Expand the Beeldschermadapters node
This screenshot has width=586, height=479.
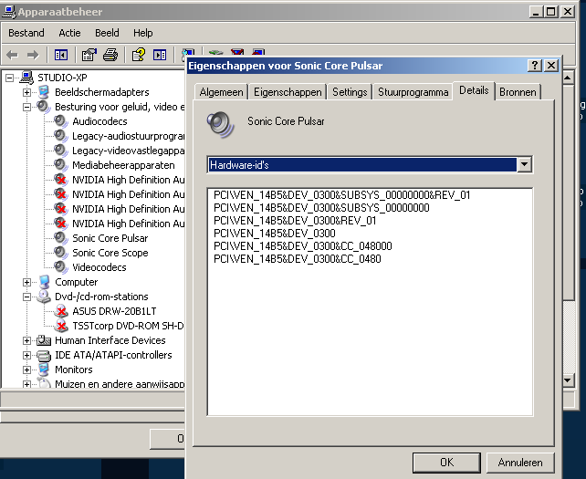click(x=27, y=92)
